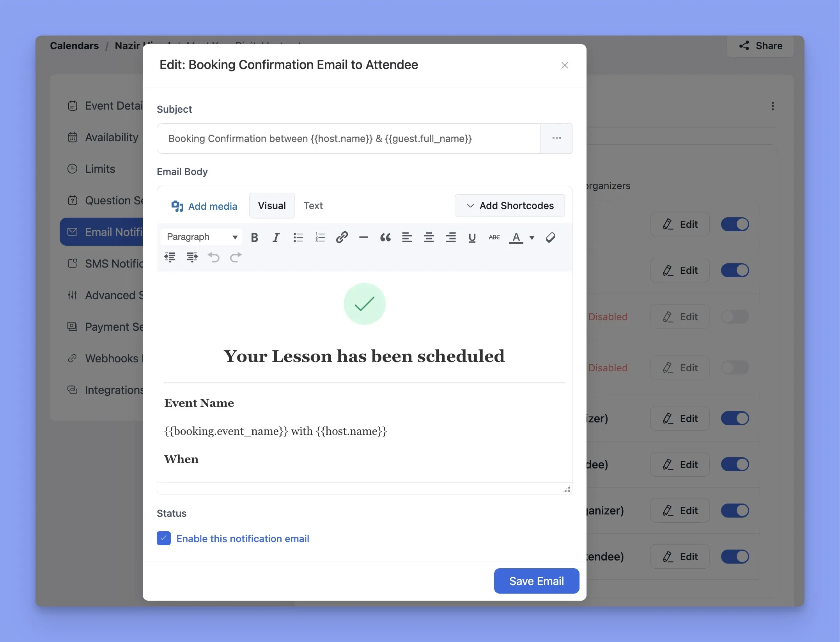840x642 pixels.
Task: Click the horizontal rule icon
Action: [x=363, y=238]
